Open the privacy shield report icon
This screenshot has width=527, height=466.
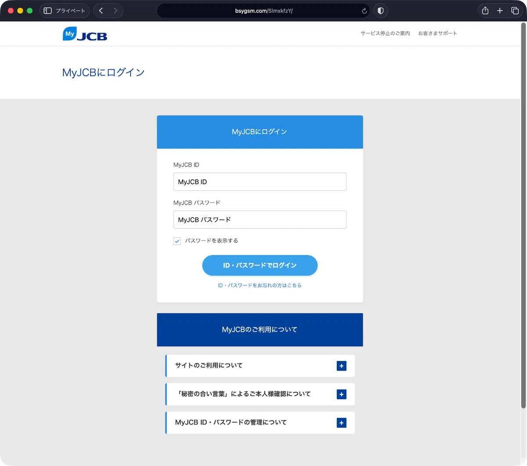click(x=381, y=11)
